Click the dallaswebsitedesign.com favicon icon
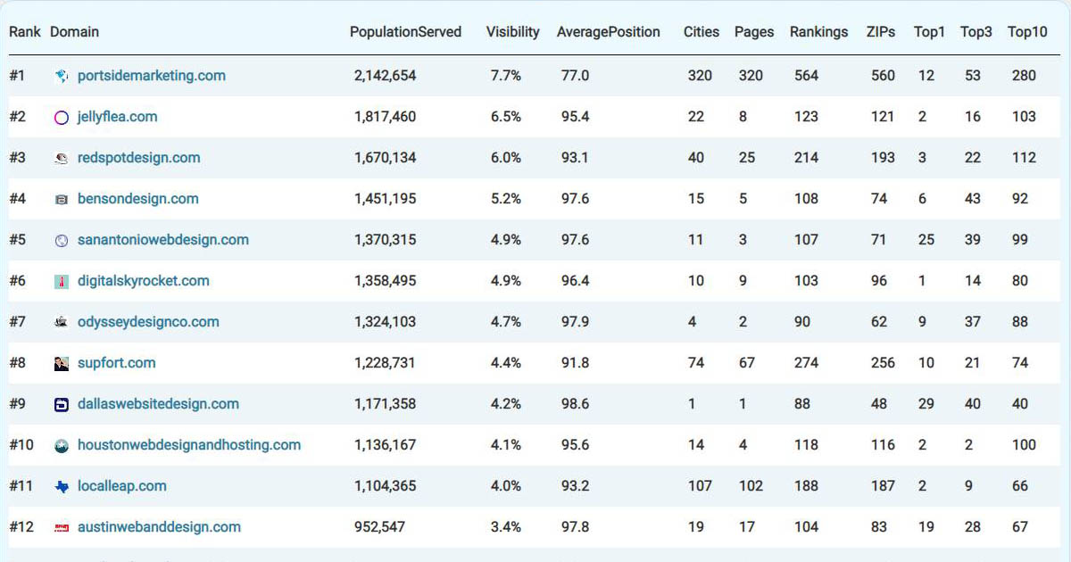The width and height of the screenshot is (1071, 562). coord(62,405)
